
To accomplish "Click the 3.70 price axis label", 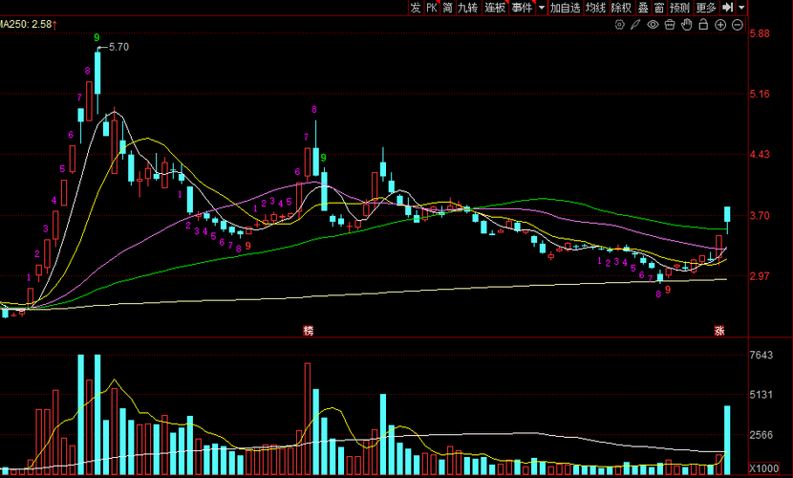I will coord(760,215).
